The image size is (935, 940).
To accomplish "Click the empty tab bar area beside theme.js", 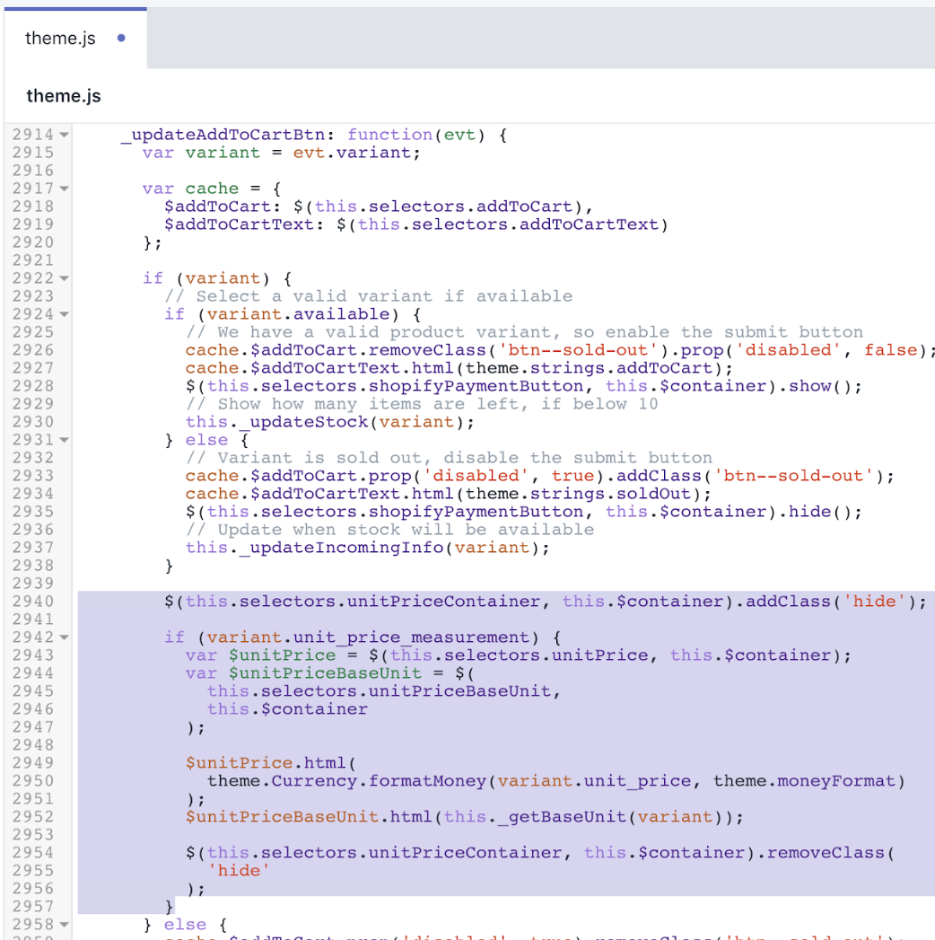I will click(x=538, y=39).
